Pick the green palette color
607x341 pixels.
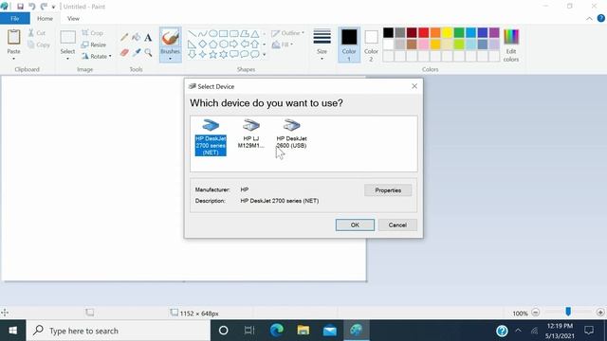(x=459, y=32)
